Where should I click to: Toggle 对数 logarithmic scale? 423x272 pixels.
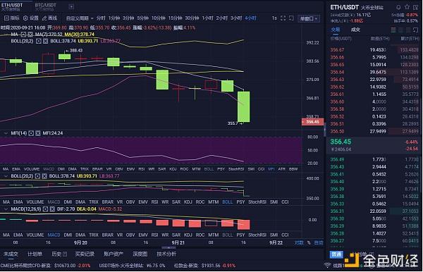click(299, 242)
